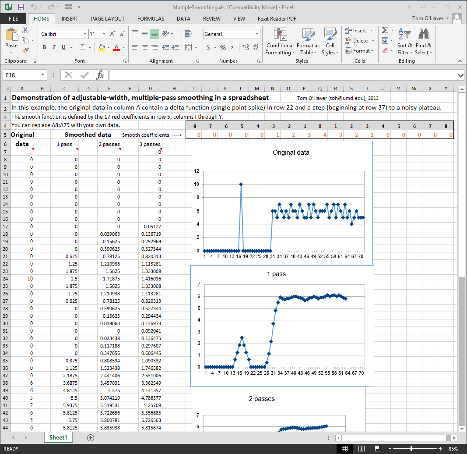Toggle Bold formatting
Image resolution: width=467 pixels, height=454 pixels.
point(44,47)
